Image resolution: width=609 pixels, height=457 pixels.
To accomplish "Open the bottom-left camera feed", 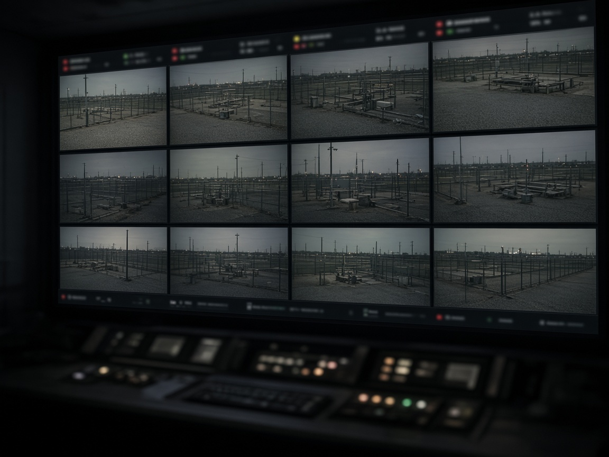I will tap(114, 260).
